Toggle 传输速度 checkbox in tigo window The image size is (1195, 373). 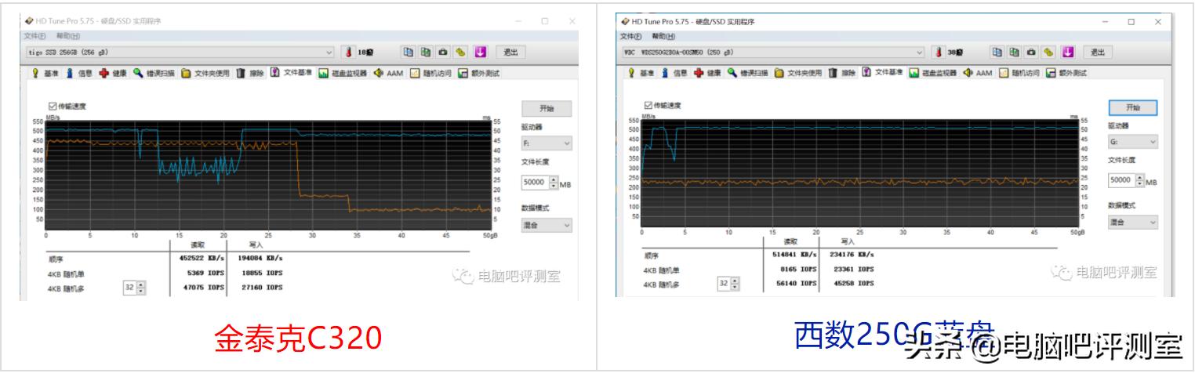53,106
